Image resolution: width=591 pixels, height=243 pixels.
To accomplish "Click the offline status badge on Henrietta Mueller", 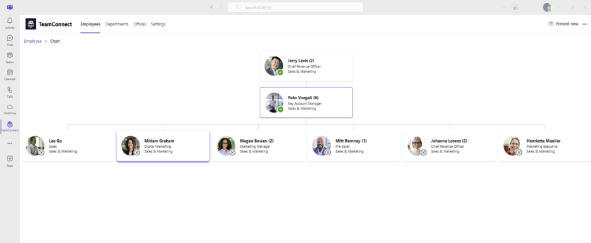I will [x=519, y=152].
